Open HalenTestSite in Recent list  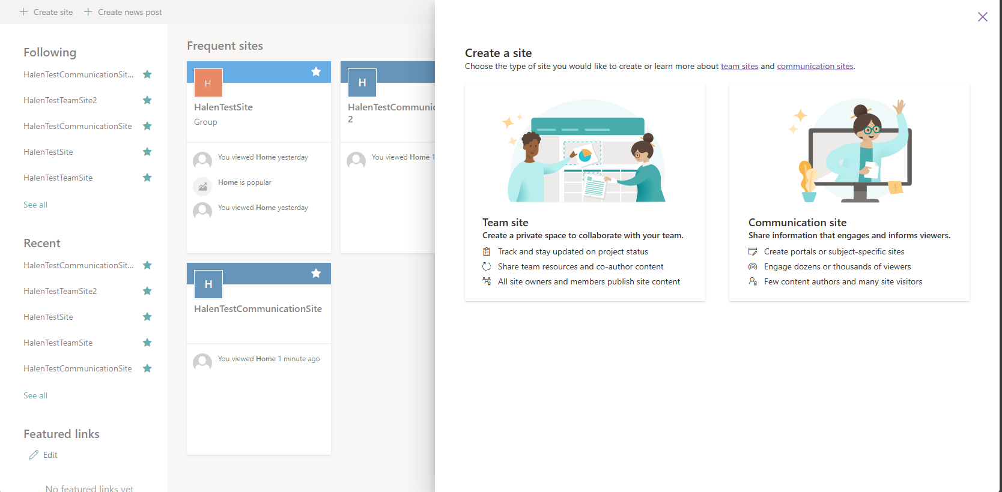tap(48, 317)
